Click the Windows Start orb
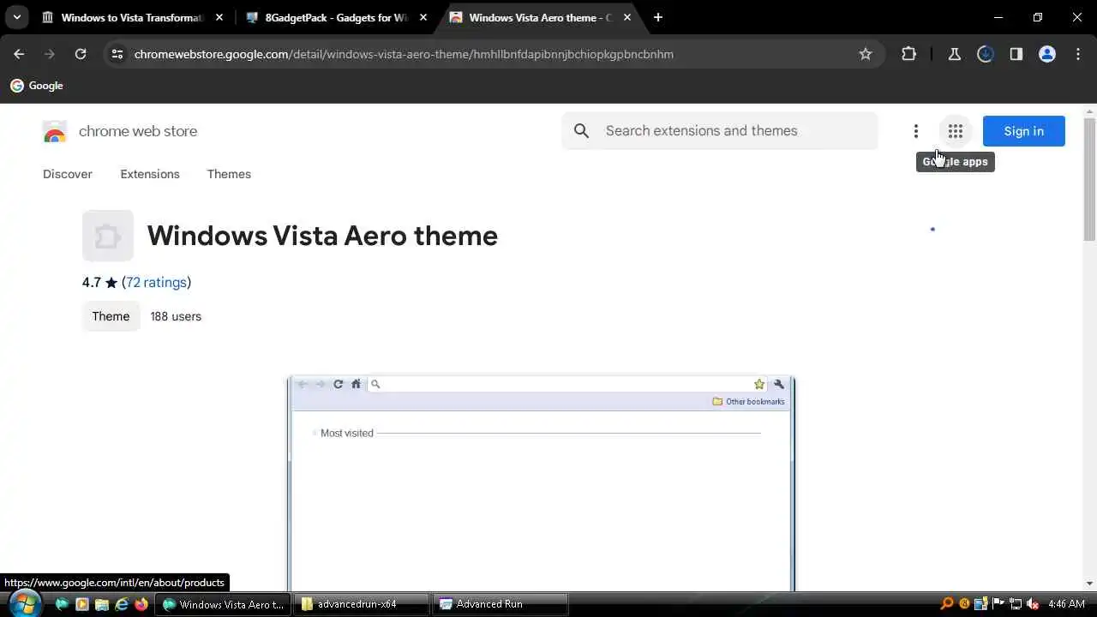Screen dimensions: 1097x617 [23, 603]
